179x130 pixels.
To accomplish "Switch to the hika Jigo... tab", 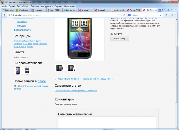I will pyautogui.click(x=10, y=10).
